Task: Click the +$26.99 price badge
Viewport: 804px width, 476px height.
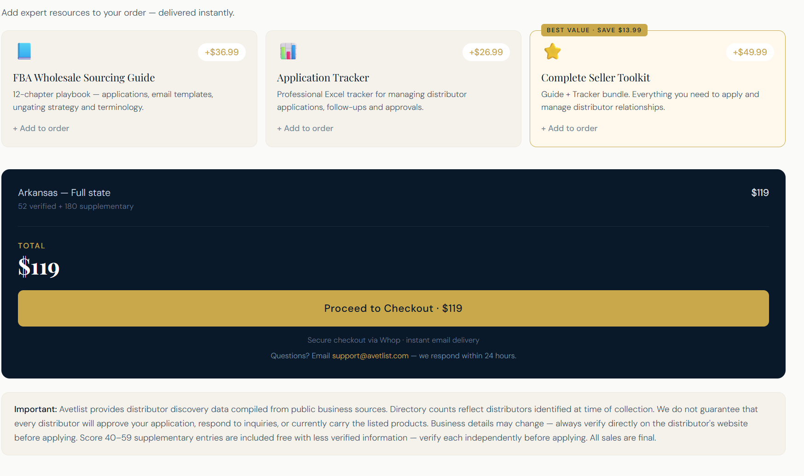Action: (x=486, y=52)
